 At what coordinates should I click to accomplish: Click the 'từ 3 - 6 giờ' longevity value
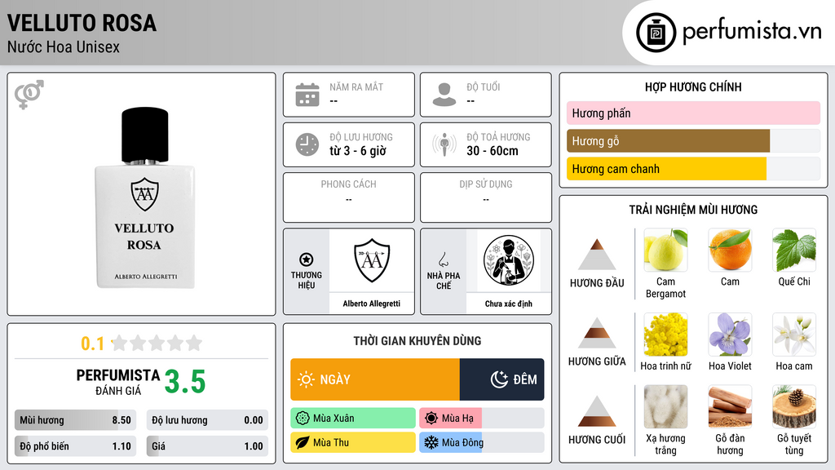click(358, 151)
